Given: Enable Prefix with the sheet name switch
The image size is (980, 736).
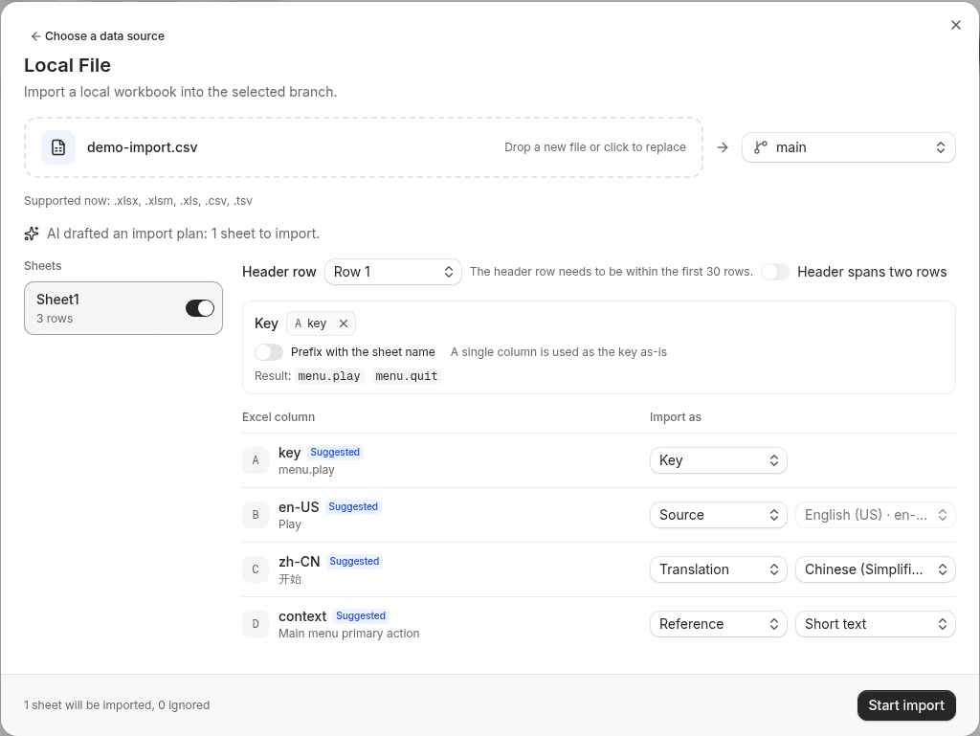Looking at the screenshot, I should [x=269, y=352].
